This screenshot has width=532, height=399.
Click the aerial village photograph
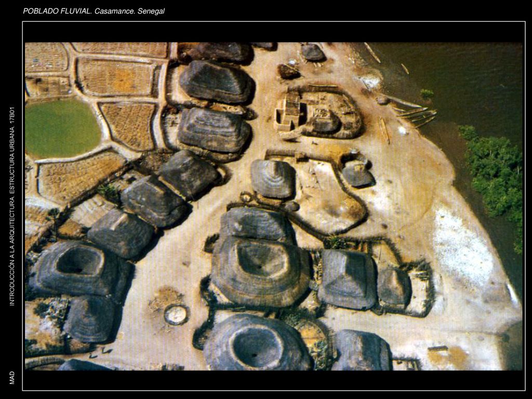273,206
